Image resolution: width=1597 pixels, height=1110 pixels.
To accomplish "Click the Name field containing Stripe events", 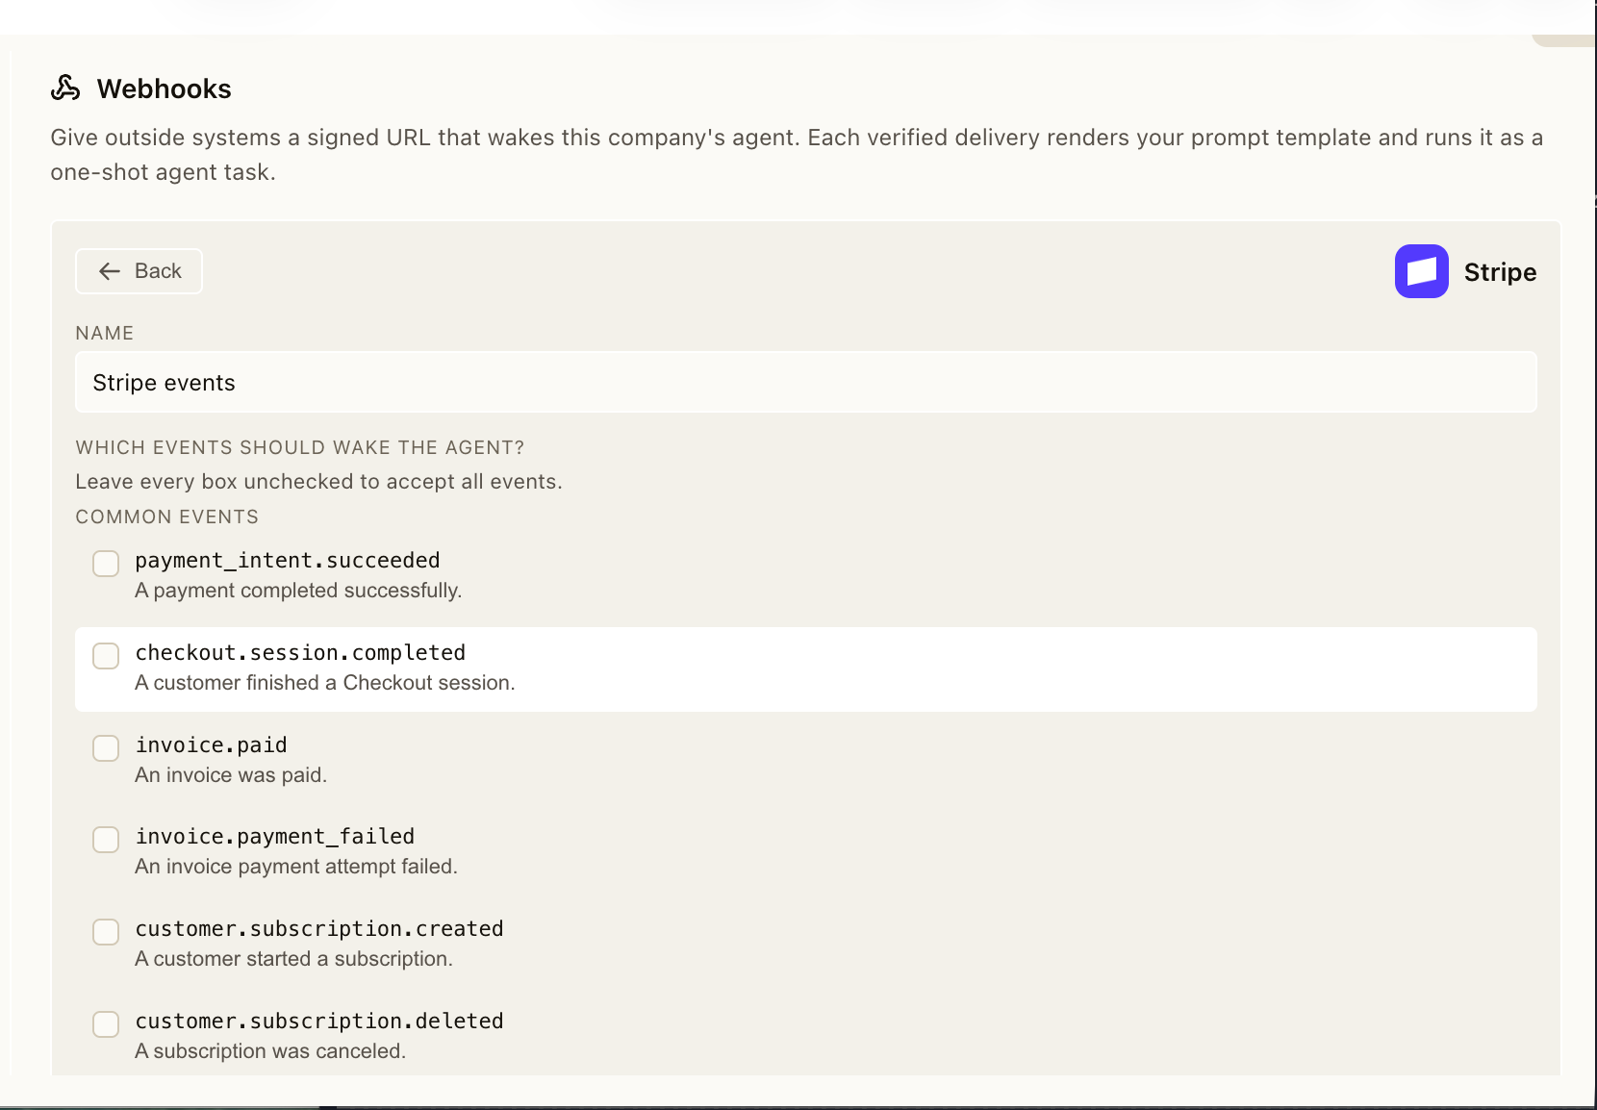I will 806,383.
